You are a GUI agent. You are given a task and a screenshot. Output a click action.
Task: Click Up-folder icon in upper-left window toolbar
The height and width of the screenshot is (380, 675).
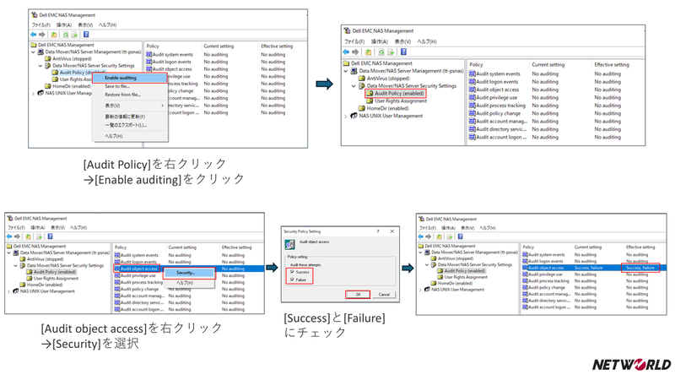54,35
